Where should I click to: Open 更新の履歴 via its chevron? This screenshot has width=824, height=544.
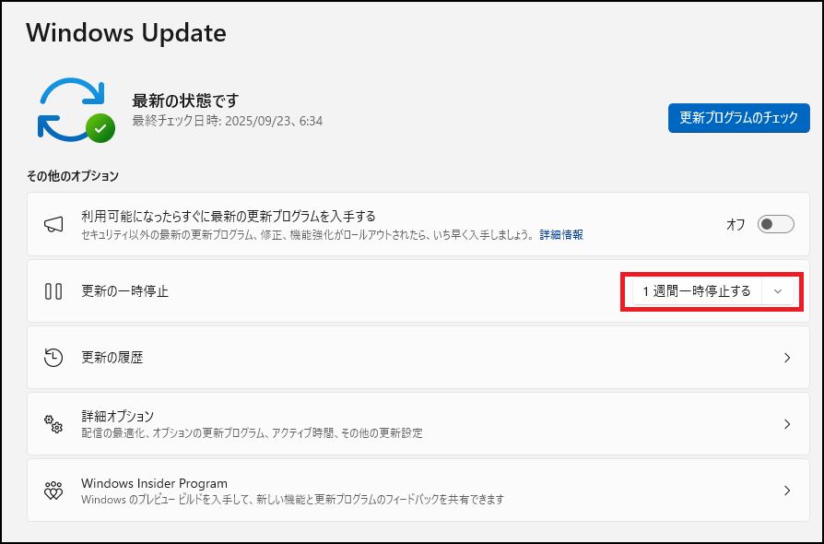pyautogui.click(x=787, y=358)
